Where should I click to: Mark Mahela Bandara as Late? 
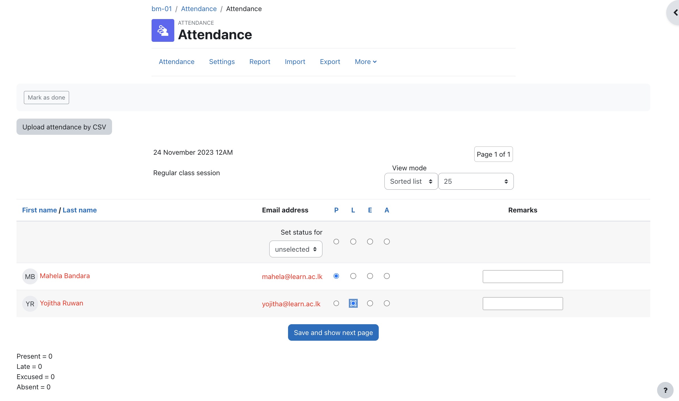(353, 276)
